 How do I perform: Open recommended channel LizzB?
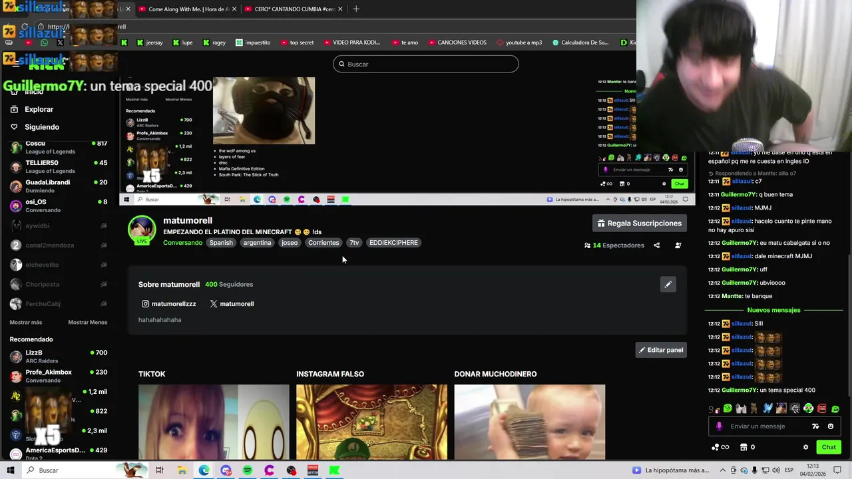tap(59, 357)
